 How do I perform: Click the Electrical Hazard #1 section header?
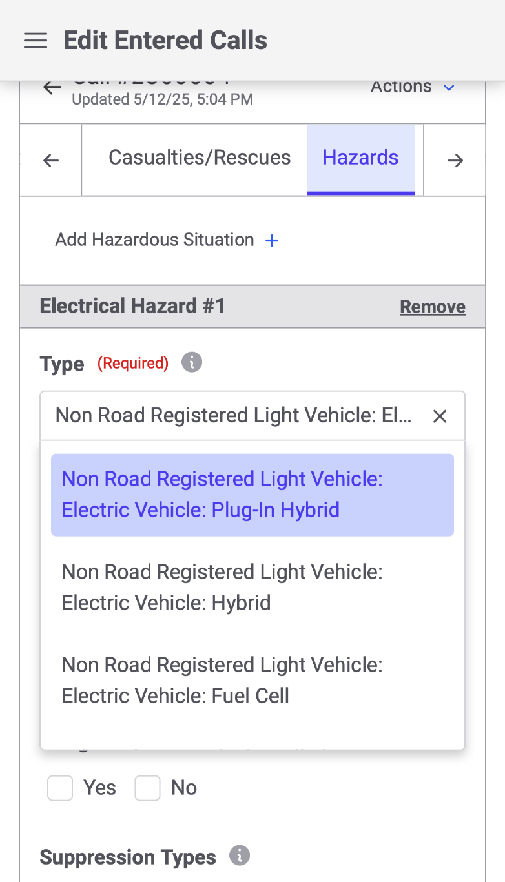[252, 307]
